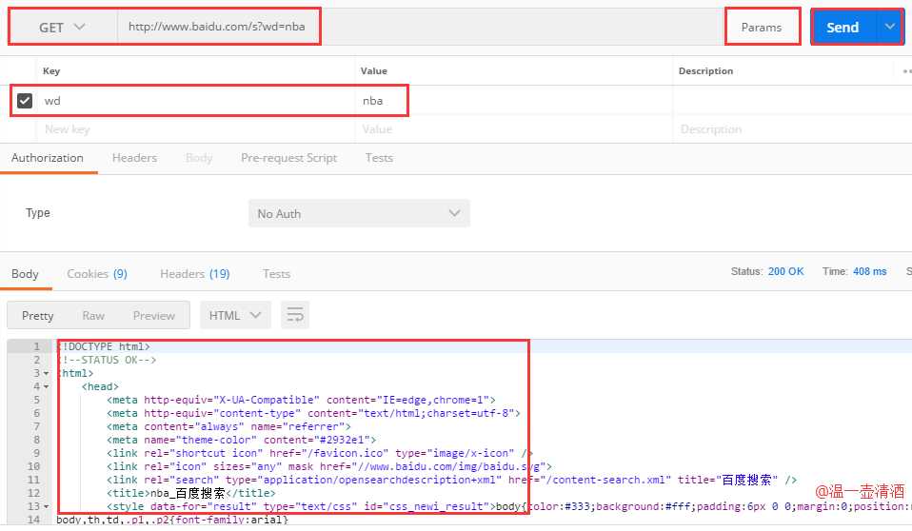The height and width of the screenshot is (531, 912).
Task: Collapse the head fold arrow on line 4
Action: point(46,386)
